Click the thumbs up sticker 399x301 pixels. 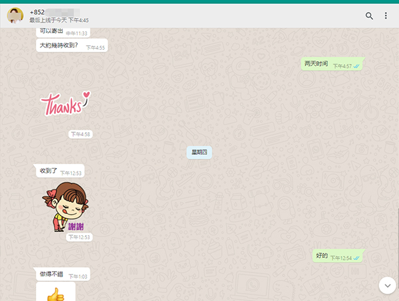[x=55, y=294]
